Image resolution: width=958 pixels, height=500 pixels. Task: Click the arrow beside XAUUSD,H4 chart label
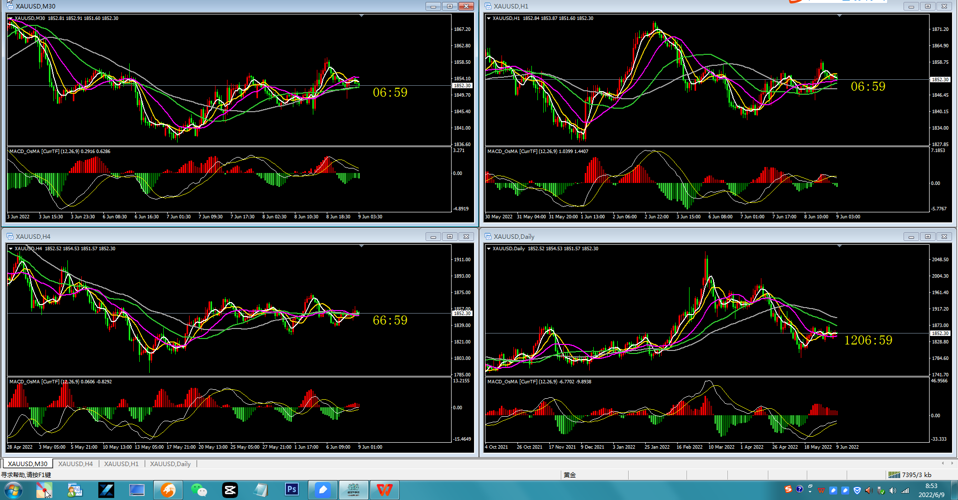point(10,249)
